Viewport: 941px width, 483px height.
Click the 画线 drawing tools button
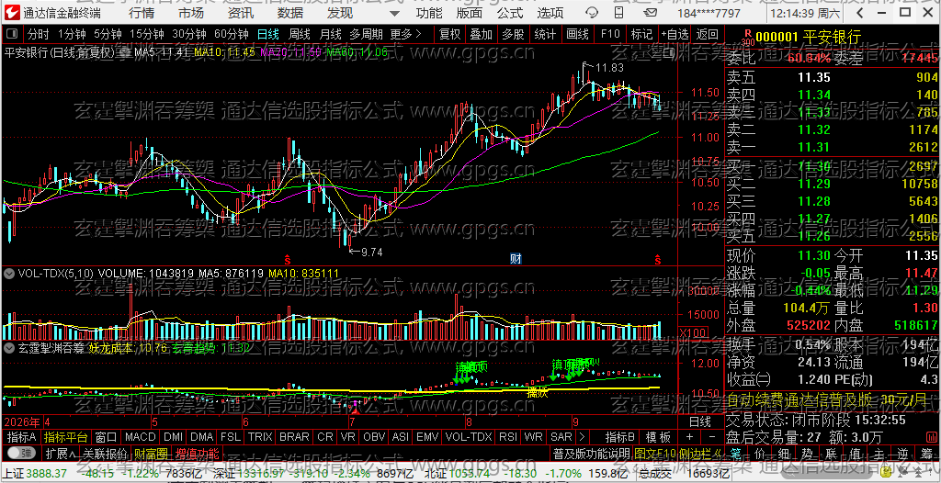pyautogui.click(x=577, y=34)
